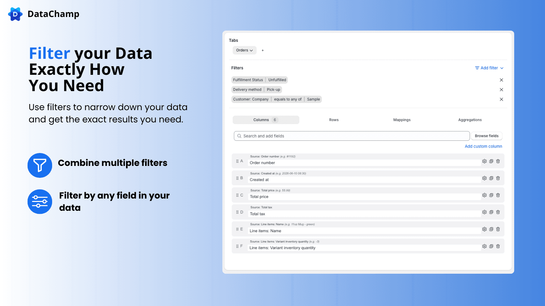Delete the Variant inventory quantity column
This screenshot has height=306, width=545.
[x=498, y=246]
